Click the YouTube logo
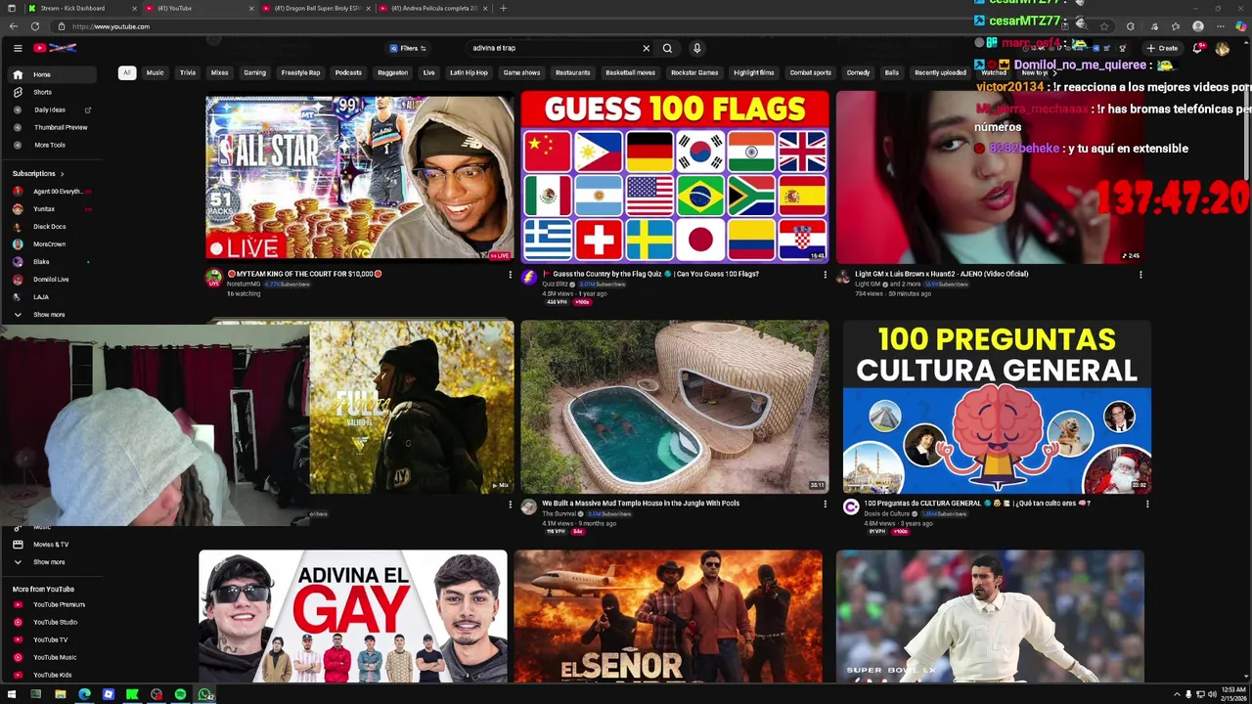 55,48
